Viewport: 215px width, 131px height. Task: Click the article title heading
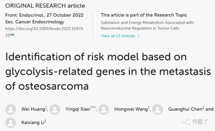(108, 71)
